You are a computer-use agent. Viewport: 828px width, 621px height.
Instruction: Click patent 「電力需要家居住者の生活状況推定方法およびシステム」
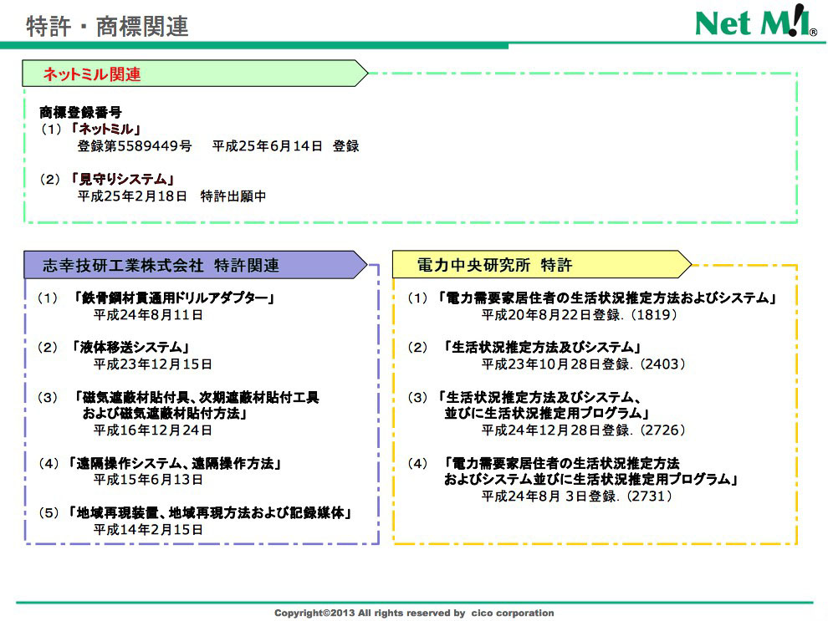point(607,298)
